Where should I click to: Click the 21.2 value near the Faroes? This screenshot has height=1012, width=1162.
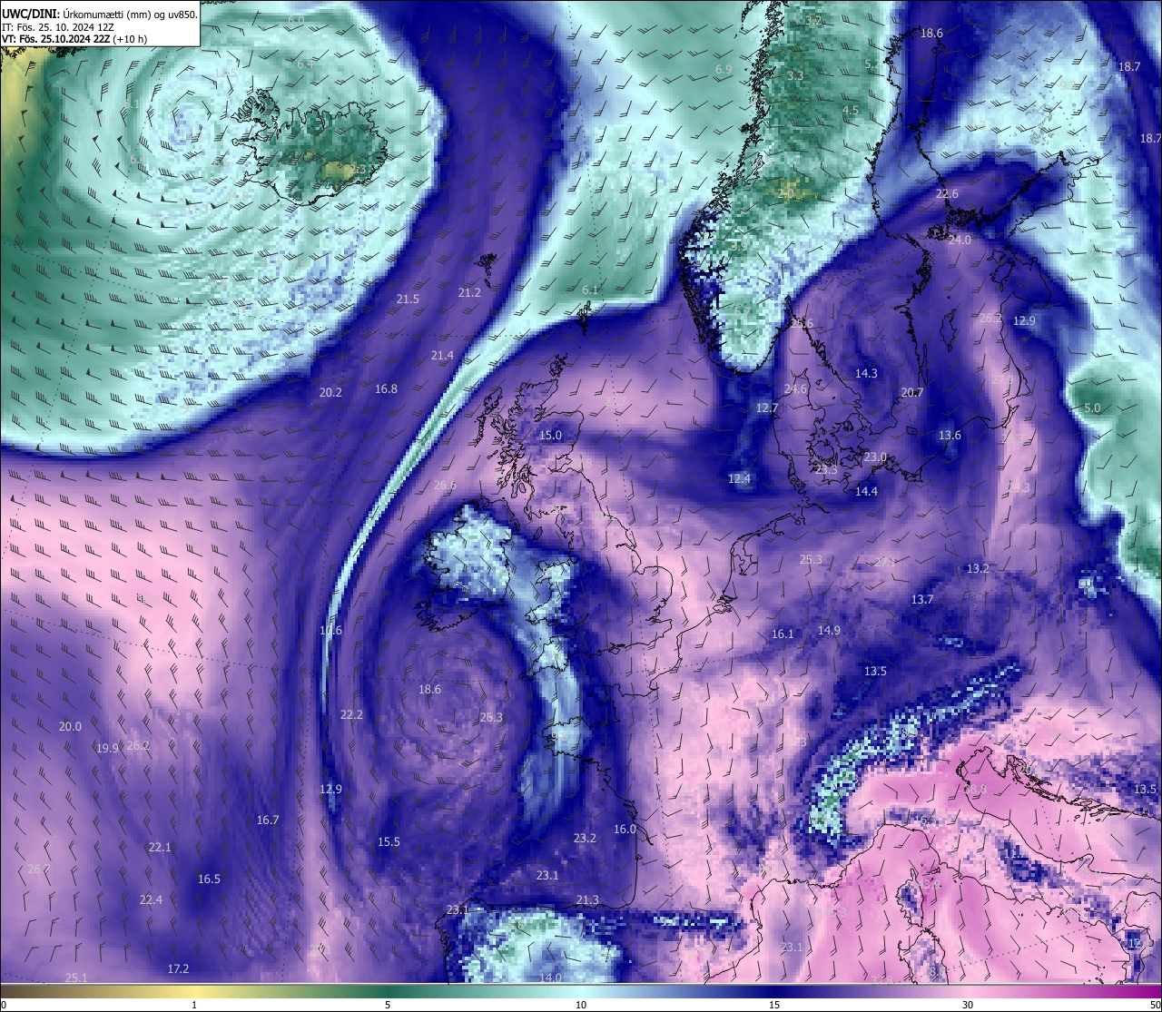click(x=469, y=293)
